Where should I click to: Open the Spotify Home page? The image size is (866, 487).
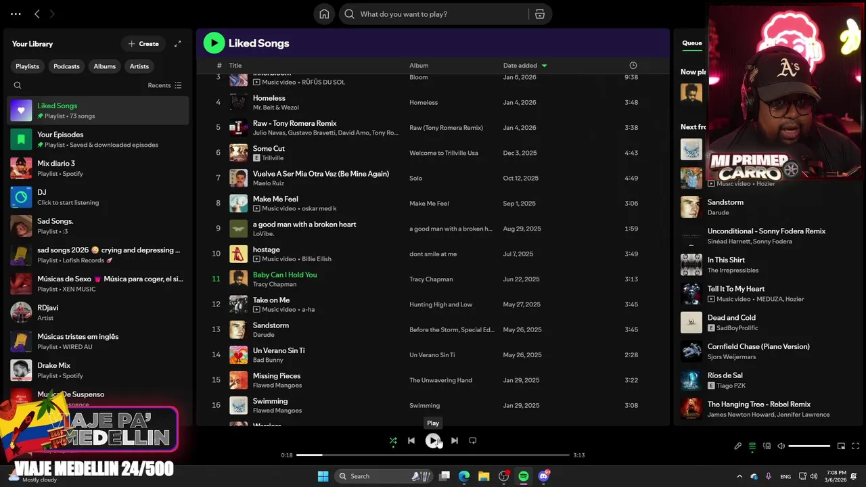(324, 14)
